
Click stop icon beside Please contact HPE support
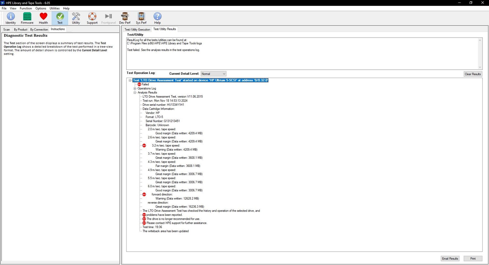coord(144,223)
